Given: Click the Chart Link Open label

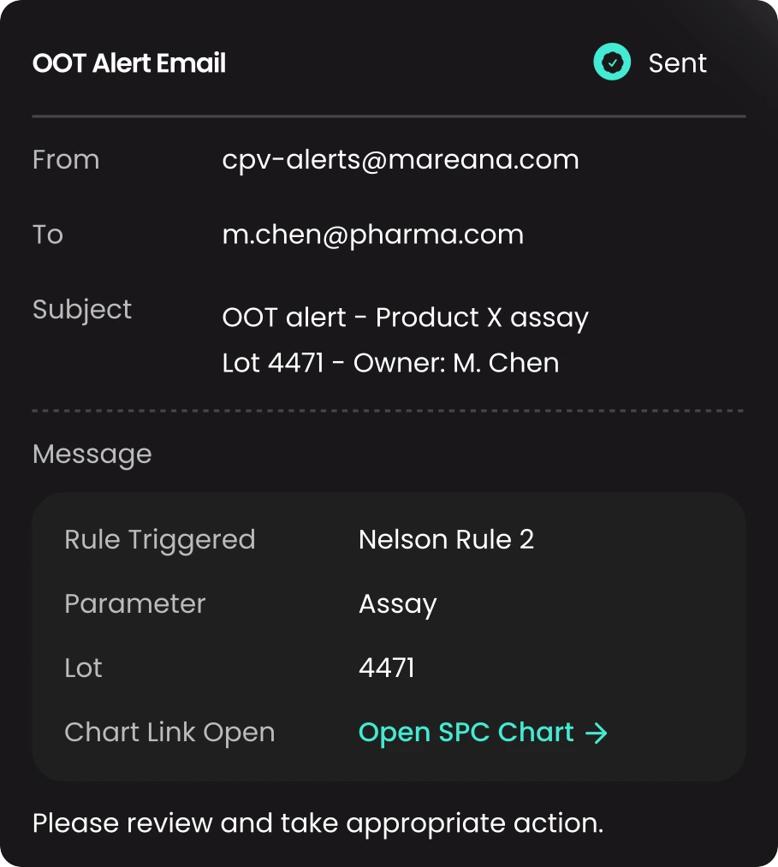Looking at the screenshot, I should (x=169, y=733).
